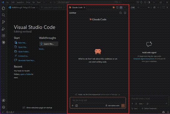Click Generate Agent Instructions link
This screenshot has width=170, height=114.
(144, 59)
